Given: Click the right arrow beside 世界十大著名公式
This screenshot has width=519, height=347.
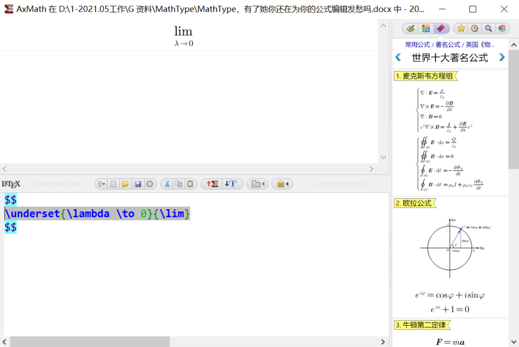Looking at the screenshot, I should pyautogui.click(x=502, y=58).
